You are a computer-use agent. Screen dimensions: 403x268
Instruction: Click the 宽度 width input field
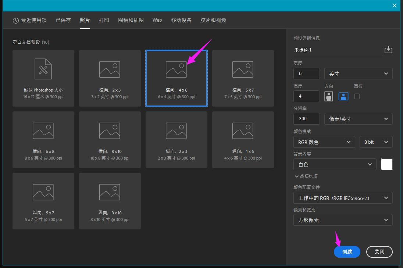[x=307, y=74]
